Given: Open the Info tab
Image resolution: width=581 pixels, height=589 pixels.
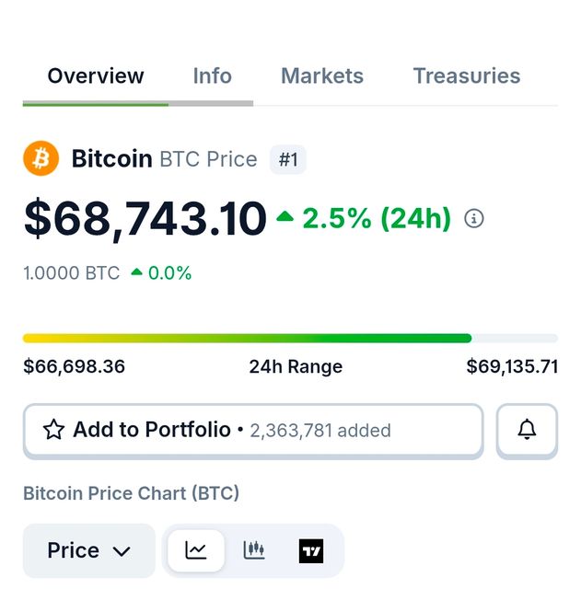Looking at the screenshot, I should pos(212,75).
